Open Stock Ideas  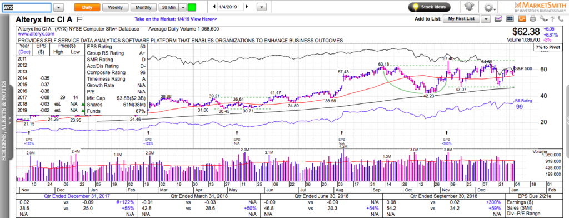coord(430,7)
